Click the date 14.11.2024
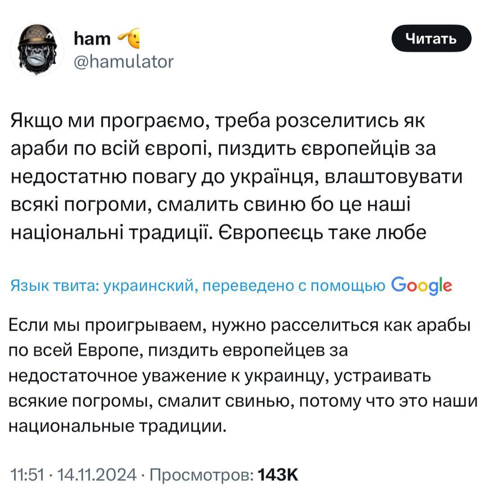Image resolution: width=491 pixels, height=492 pixels. [x=97, y=474]
